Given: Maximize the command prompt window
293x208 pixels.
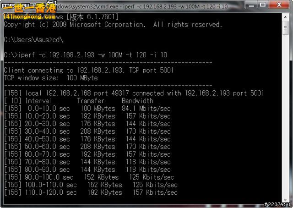Looking at the screenshot, I should (263, 5).
